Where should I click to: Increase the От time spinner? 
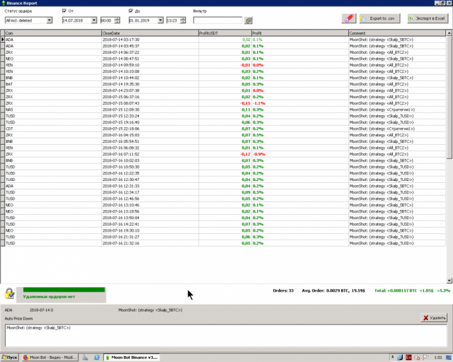[117, 19]
